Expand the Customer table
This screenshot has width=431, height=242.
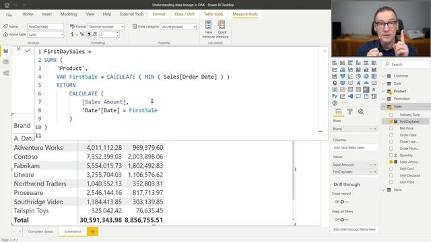[384, 76]
